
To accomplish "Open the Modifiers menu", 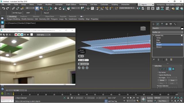I will point(49,5).
